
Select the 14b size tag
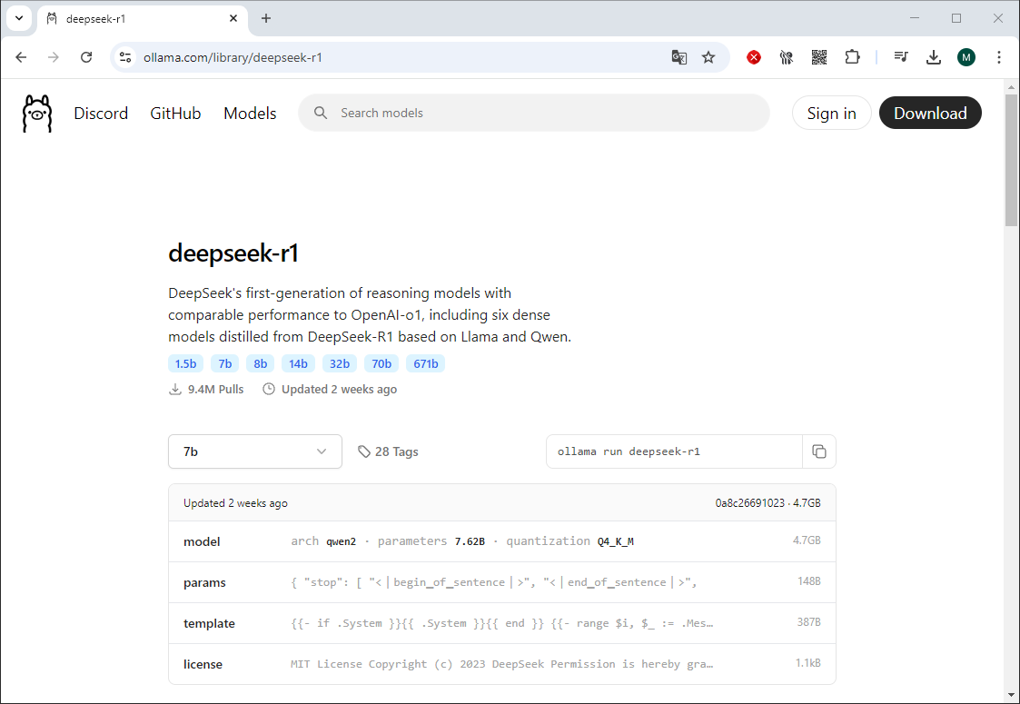(x=299, y=363)
